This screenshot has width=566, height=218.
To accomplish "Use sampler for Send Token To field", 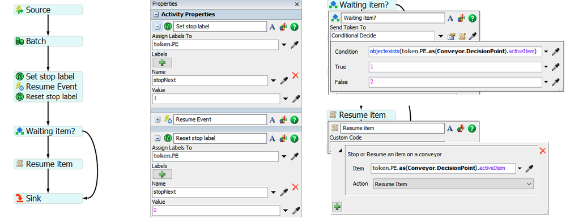I will (x=473, y=36).
